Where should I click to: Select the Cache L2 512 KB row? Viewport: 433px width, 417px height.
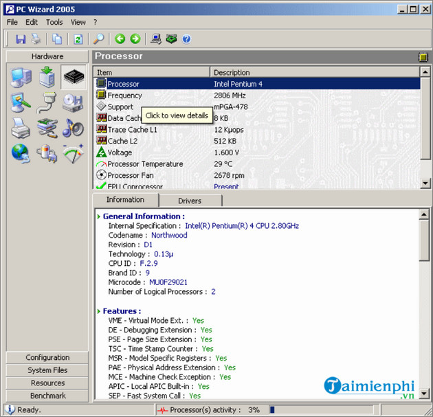tap(257, 141)
